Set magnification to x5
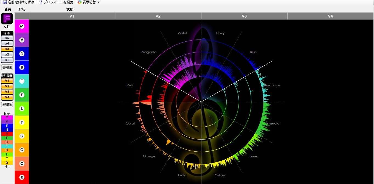The image size is (374, 184). pyautogui.click(x=7, y=38)
